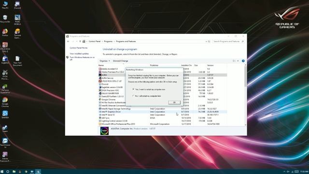Open Adobe Premiere Pro desktop shortcut
This screenshot has height=174, width=309.
point(5,157)
